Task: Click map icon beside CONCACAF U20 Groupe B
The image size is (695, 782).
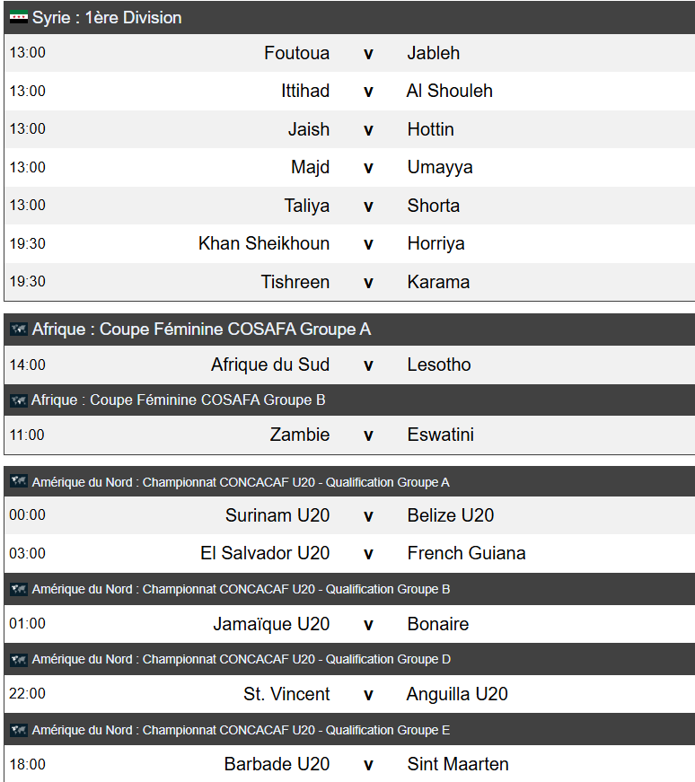Action: point(19,589)
